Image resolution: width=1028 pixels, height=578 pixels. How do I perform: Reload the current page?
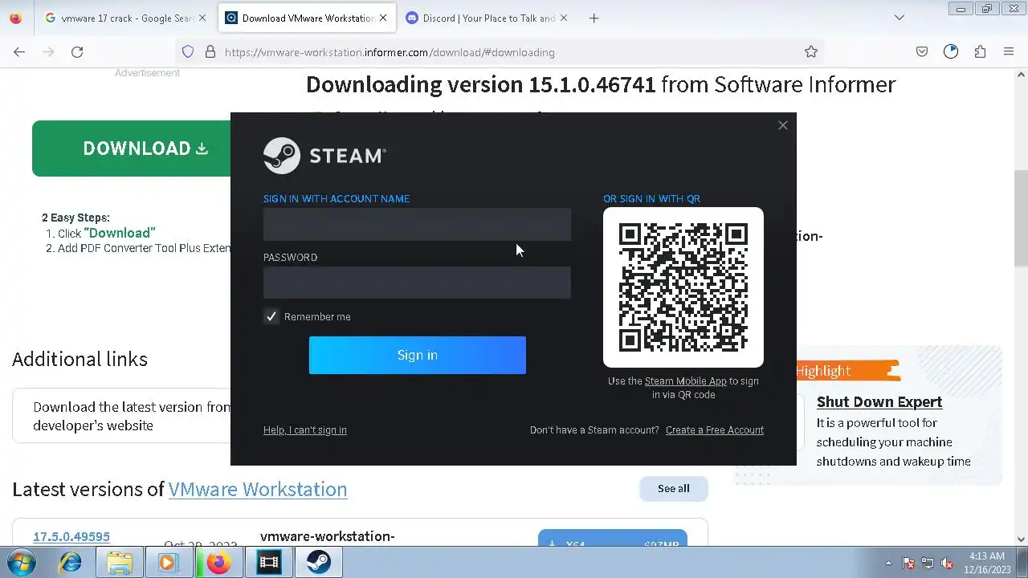click(77, 52)
